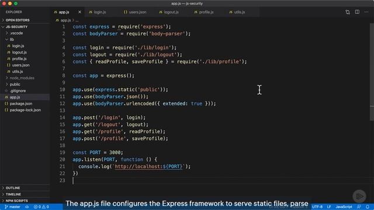Open profile.js in the explorer tree
Viewport: 374px width, 210px height.
(x=19, y=59)
